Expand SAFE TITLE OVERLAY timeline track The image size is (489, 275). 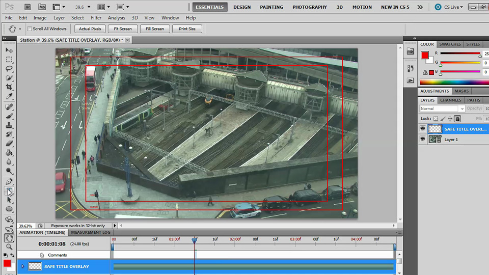pyautogui.click(x=22, y=266)
